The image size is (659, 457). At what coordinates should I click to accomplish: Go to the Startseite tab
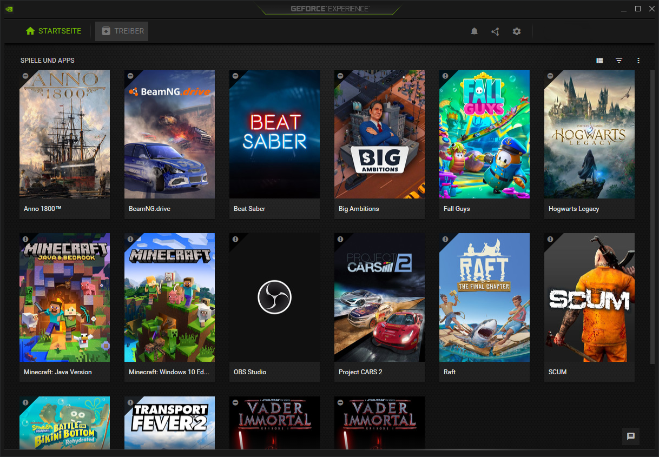[54, 31]
